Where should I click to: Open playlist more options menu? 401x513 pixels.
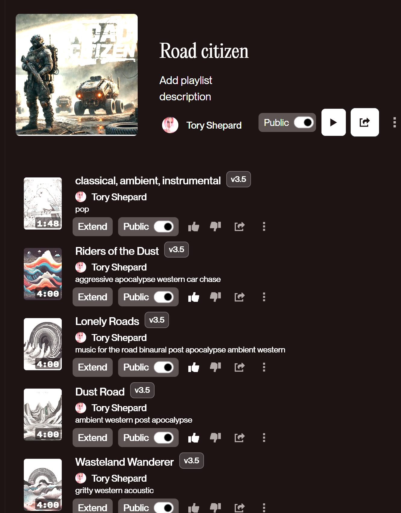(394, 122)
